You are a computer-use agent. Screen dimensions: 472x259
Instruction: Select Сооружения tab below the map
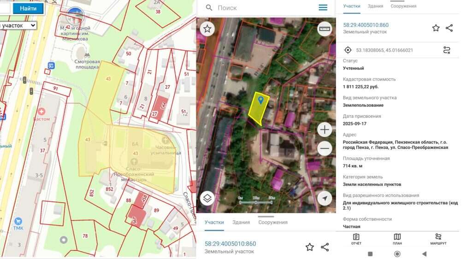tap(273, 222)
